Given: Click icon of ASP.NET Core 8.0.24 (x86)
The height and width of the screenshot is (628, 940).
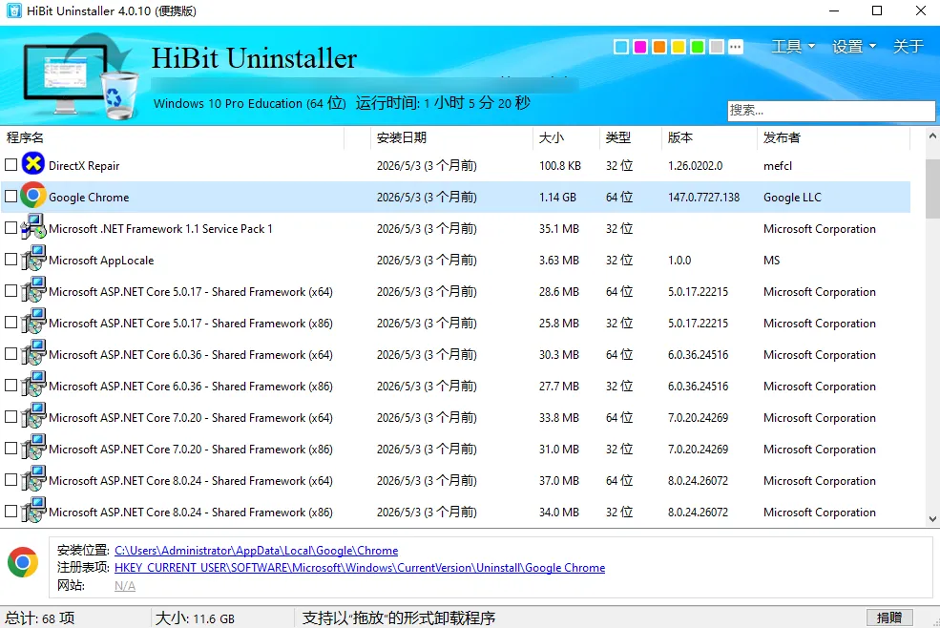Looking at the screenshot, I should [33, 511].
